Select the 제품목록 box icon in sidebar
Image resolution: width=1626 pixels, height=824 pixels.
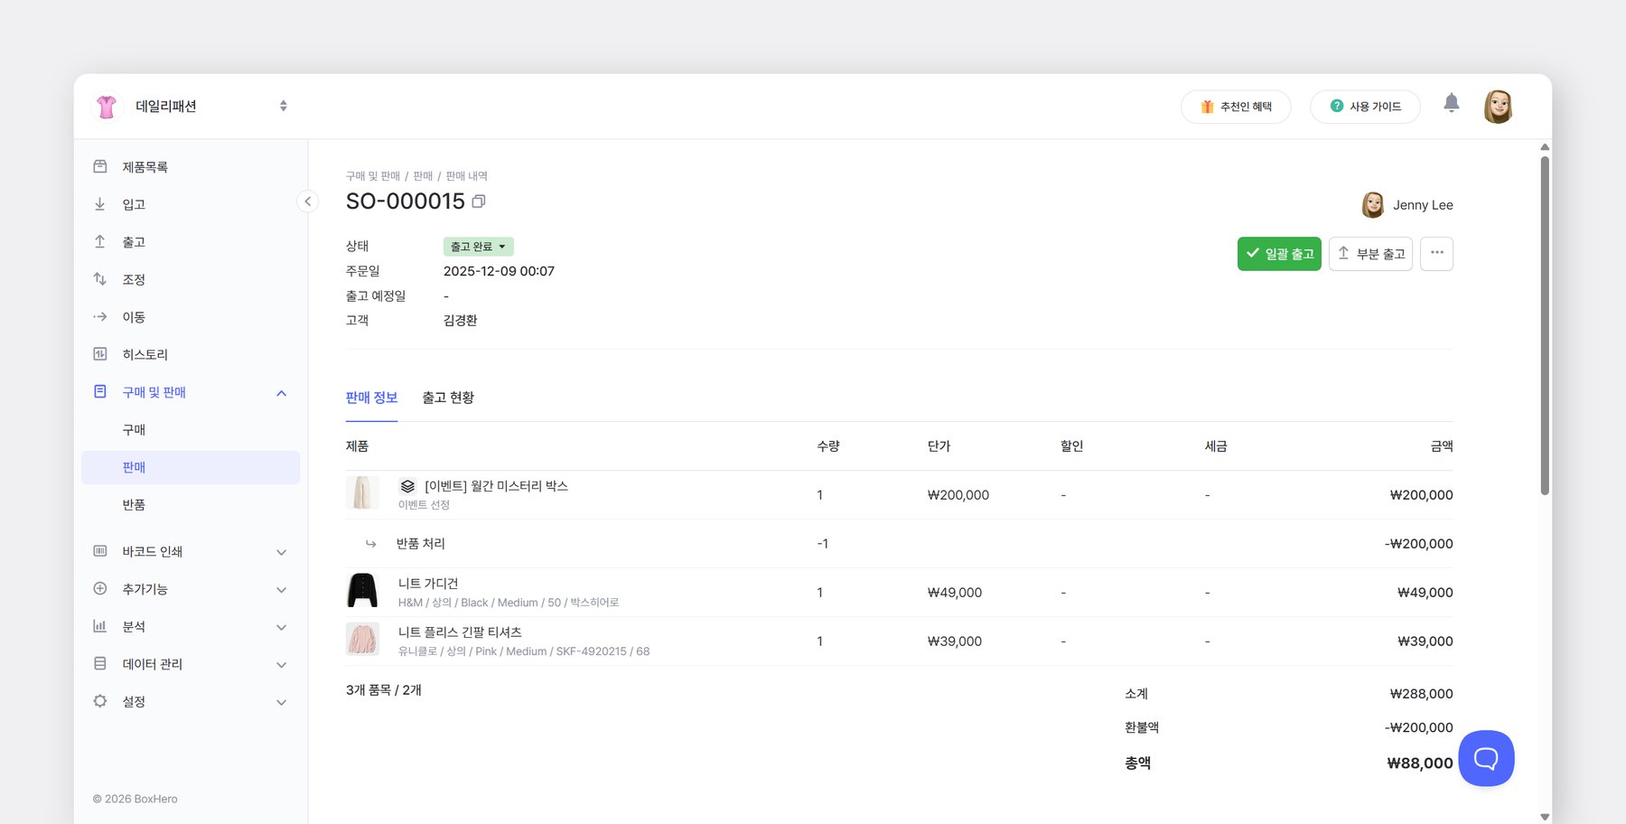[x=100, y=166]
